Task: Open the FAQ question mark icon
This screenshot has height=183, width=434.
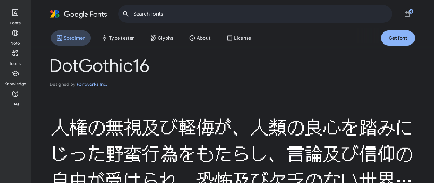Action: (15, 94)
